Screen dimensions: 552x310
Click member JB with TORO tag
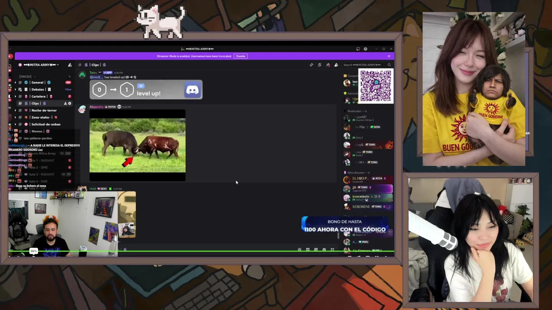coord(367,188)
